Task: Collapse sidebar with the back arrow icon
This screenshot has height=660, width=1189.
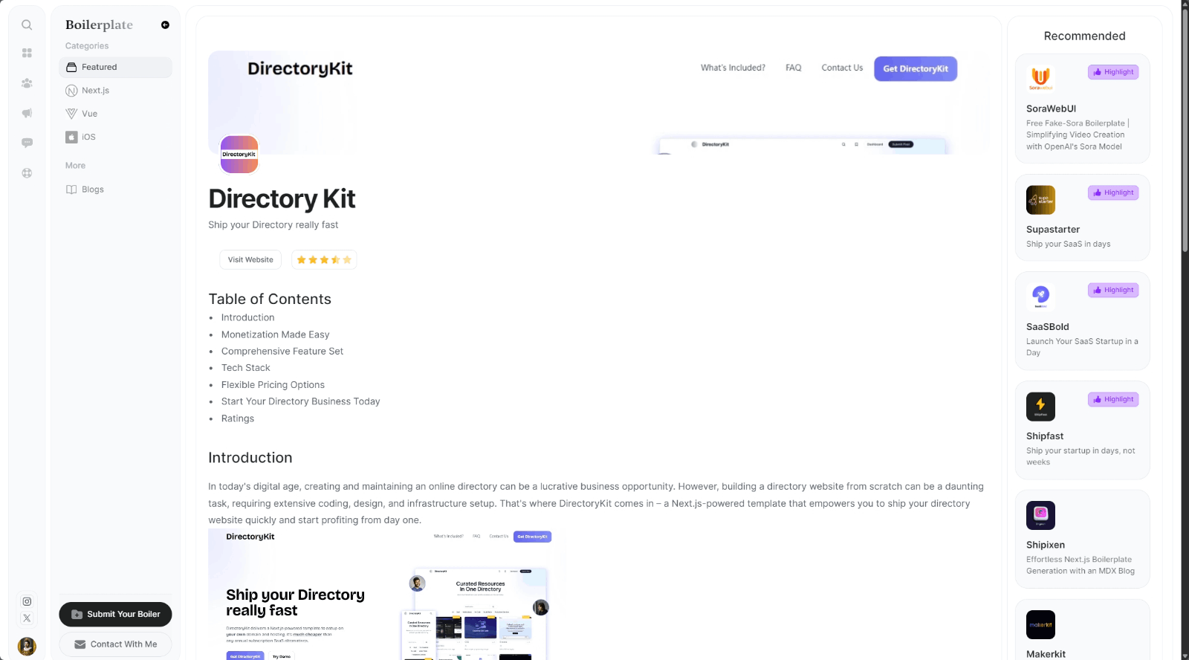Action: pyautogui.click(x=165, y=25)
